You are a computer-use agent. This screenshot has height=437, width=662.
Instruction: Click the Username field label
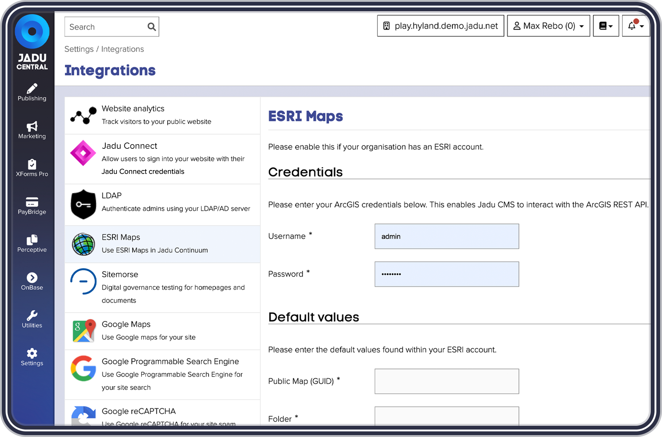(x=287, y=236)
